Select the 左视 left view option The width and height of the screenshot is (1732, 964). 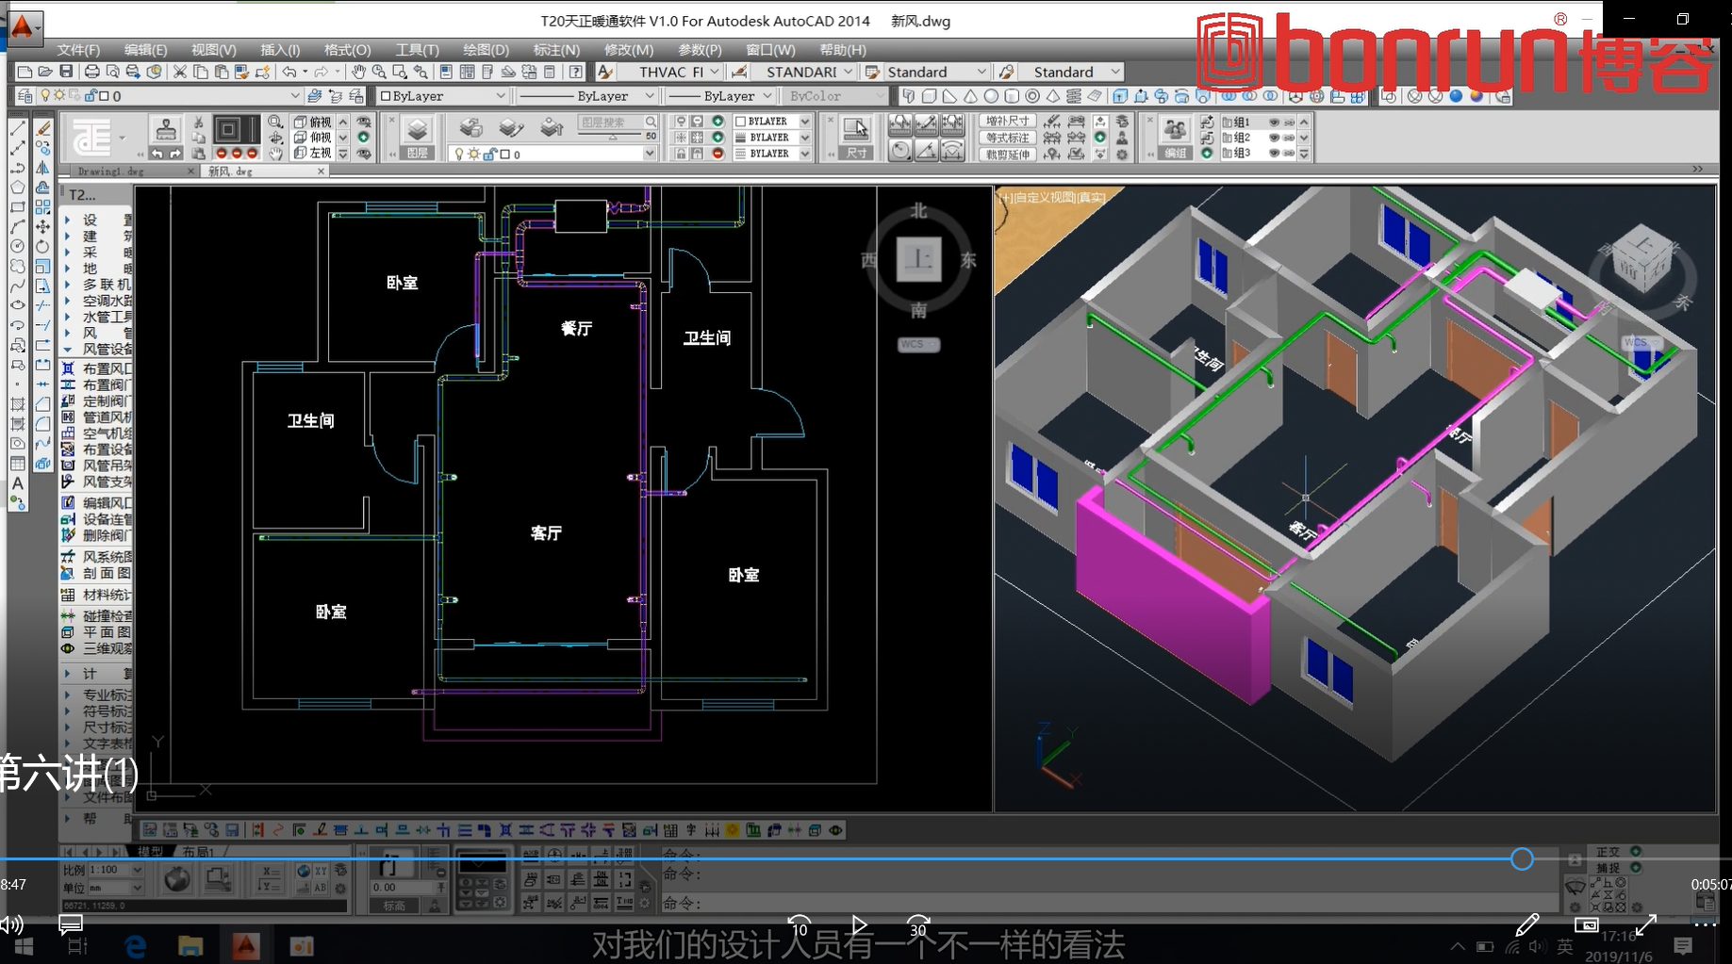click(x=313, y=153)
